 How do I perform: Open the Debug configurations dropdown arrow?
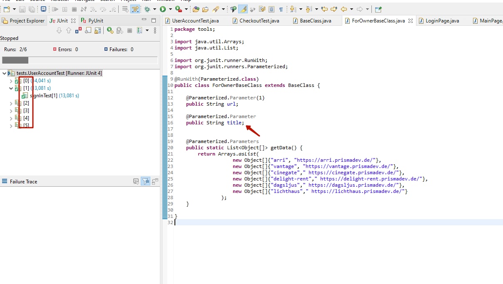[x=154, y=9]
